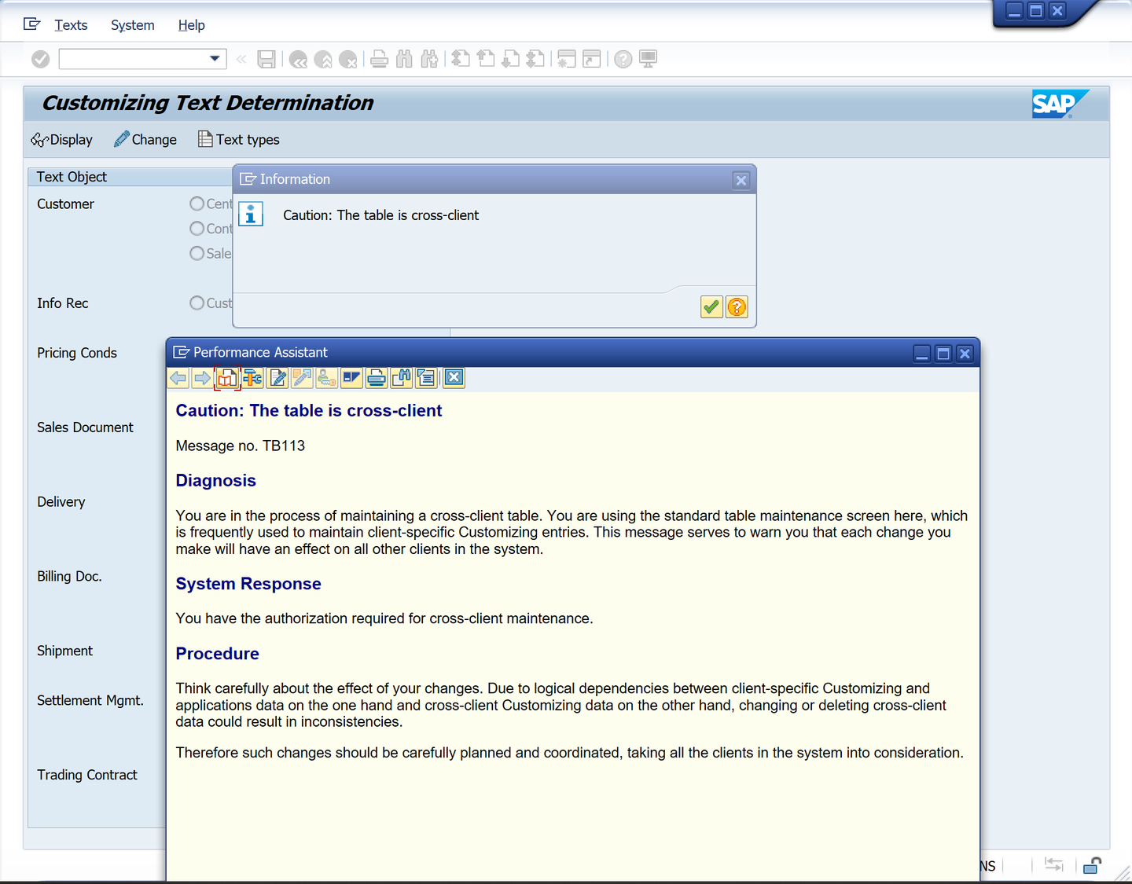Click the Edit Documentation page-pencil icon
Screen dimensions: 1132x884
277,378
